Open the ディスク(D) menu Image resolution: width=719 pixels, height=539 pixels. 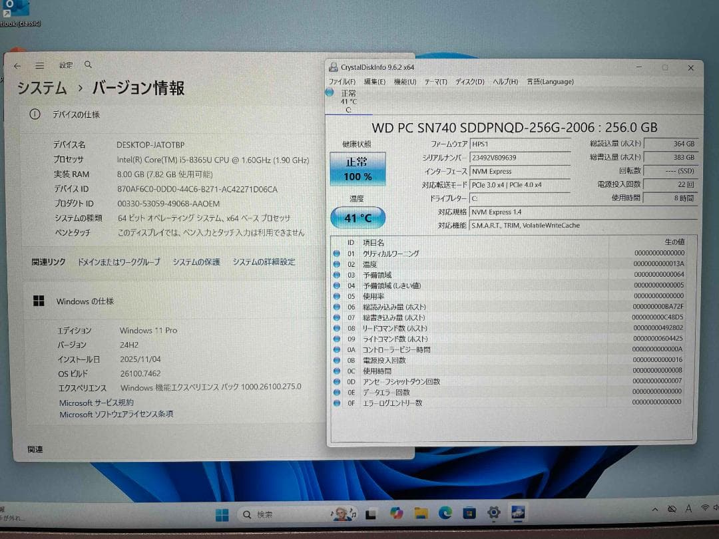click(x=470, y=81)
